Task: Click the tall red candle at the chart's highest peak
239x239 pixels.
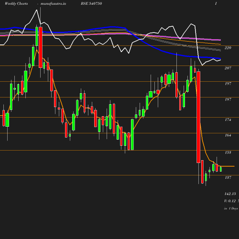Action: click(x=41, y=47)
